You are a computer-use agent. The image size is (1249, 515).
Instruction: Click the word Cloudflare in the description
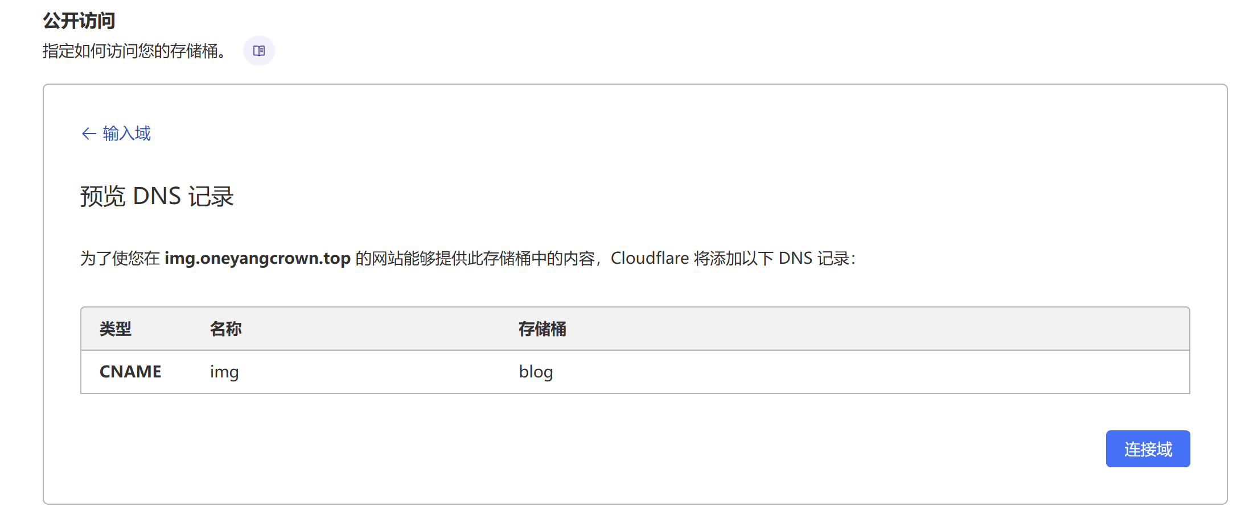point(650,259)
